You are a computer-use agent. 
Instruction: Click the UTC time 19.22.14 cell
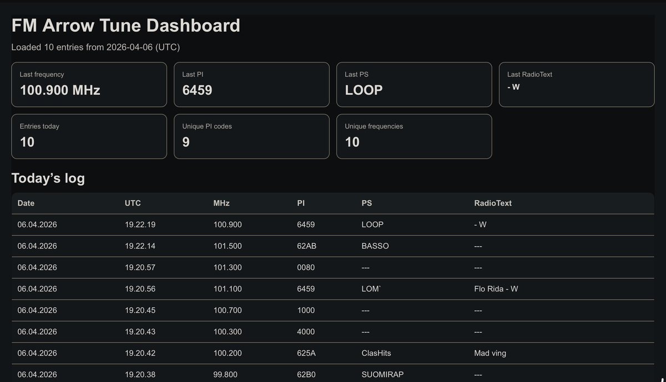pos(140,246)
